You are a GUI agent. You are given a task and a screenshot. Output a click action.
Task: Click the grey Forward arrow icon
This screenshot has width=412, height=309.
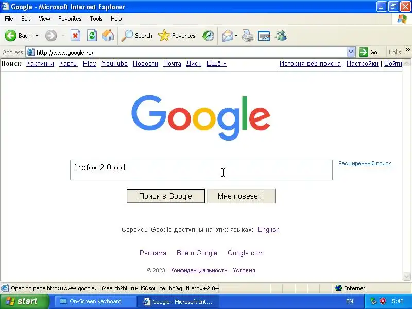(51, 36)
